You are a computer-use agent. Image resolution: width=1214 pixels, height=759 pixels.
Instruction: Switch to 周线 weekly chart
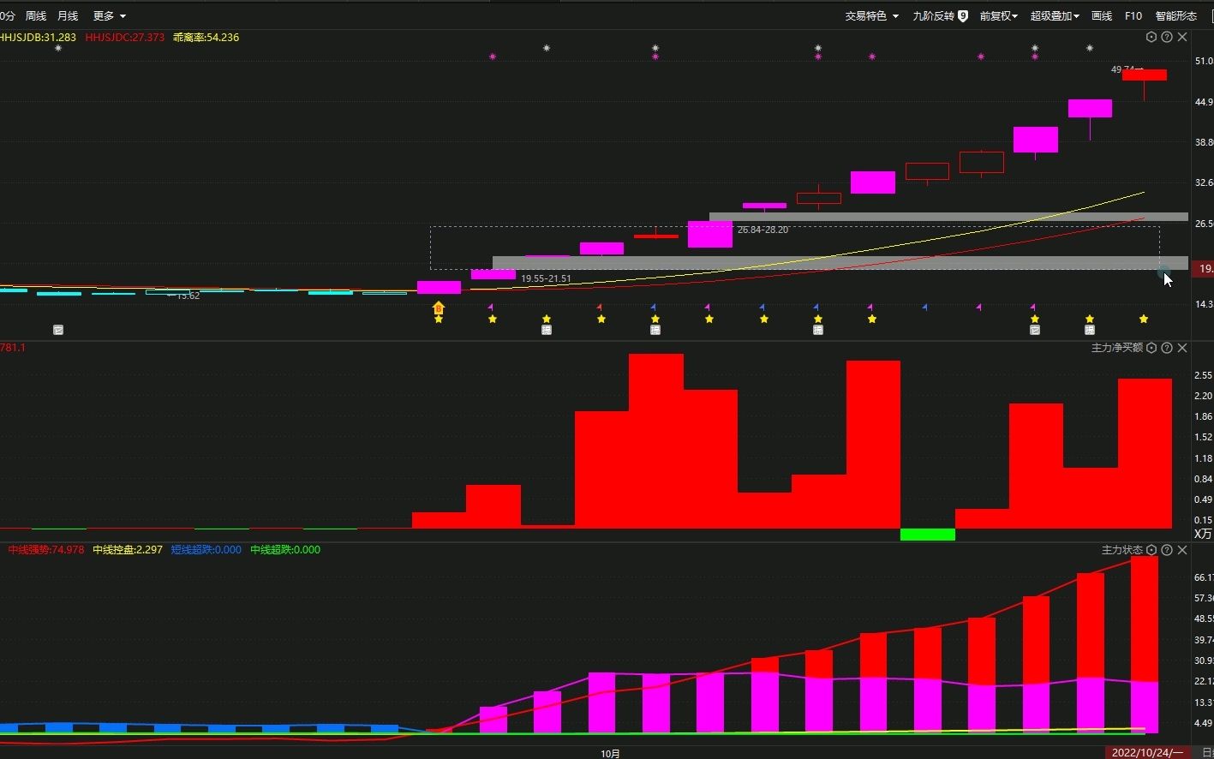(36, 15)
